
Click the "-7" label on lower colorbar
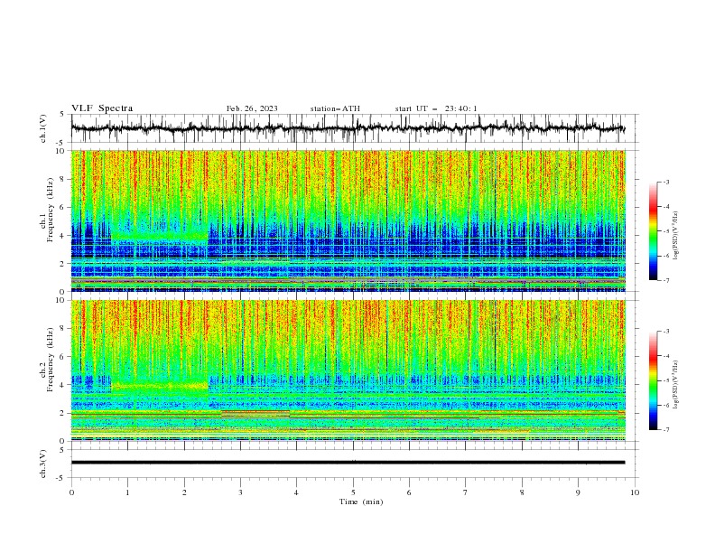pyautogui.click(x=665, y=429)
